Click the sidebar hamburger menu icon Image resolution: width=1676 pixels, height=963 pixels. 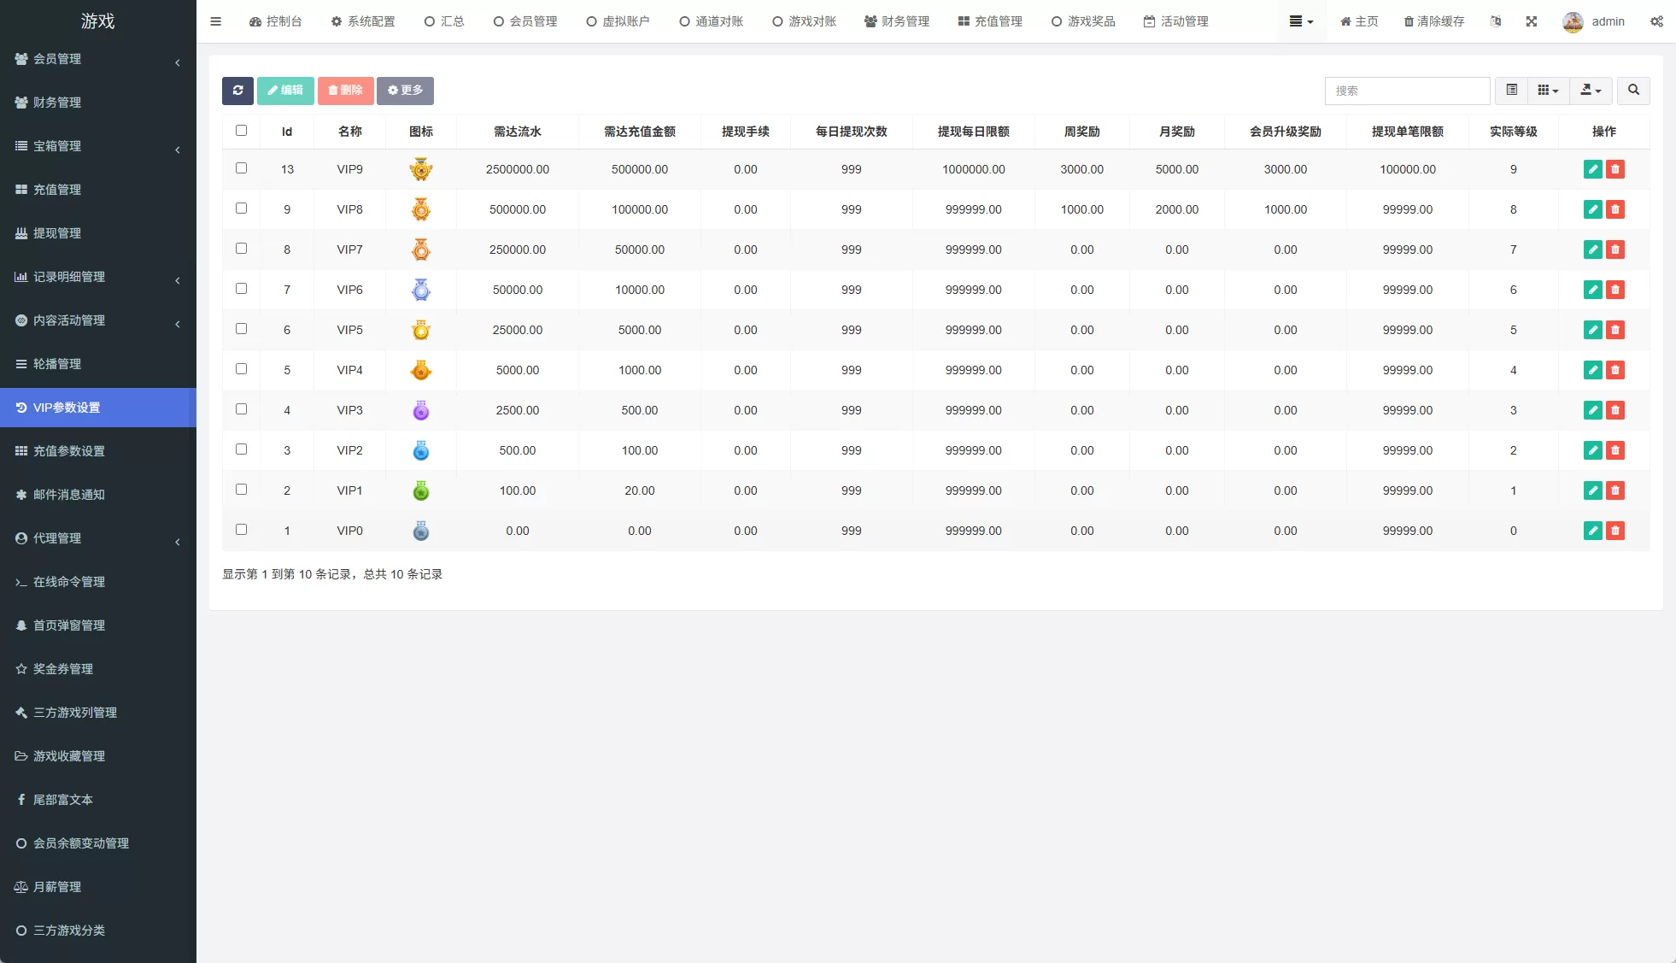click(x=215, y=21)
